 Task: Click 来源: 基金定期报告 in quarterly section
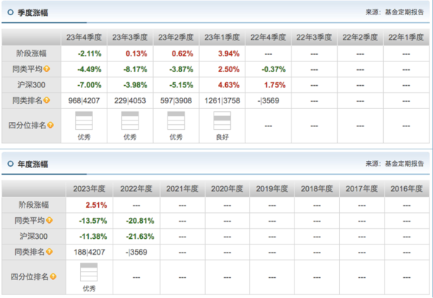click(395, 12)
